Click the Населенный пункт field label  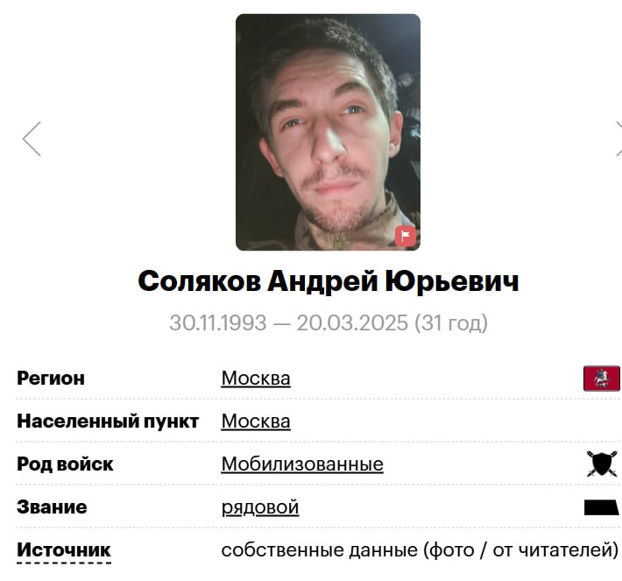point(108,421)
